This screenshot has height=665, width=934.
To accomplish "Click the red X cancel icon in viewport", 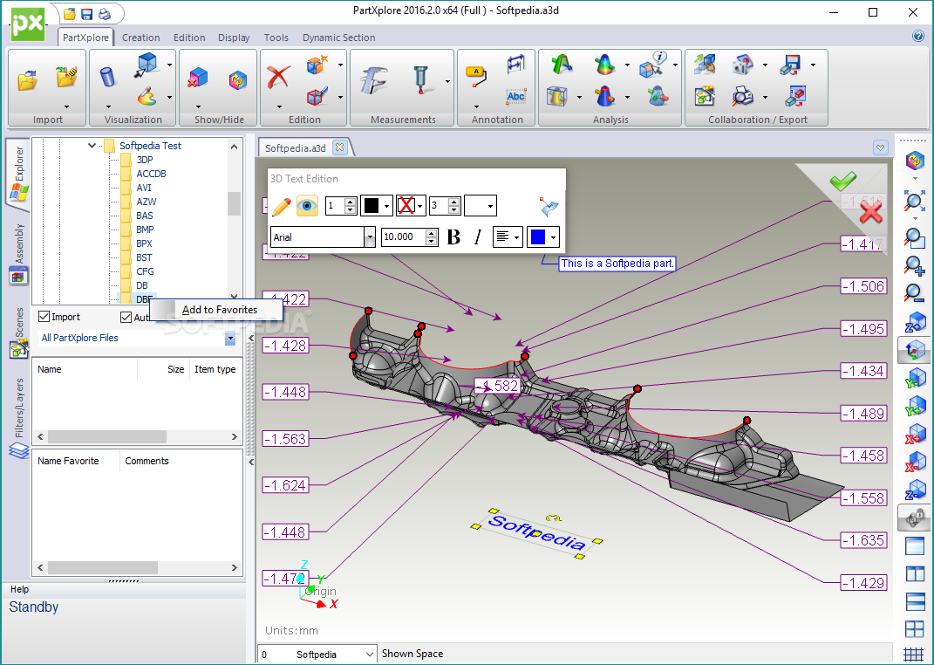I will click(x=871, y=211).
